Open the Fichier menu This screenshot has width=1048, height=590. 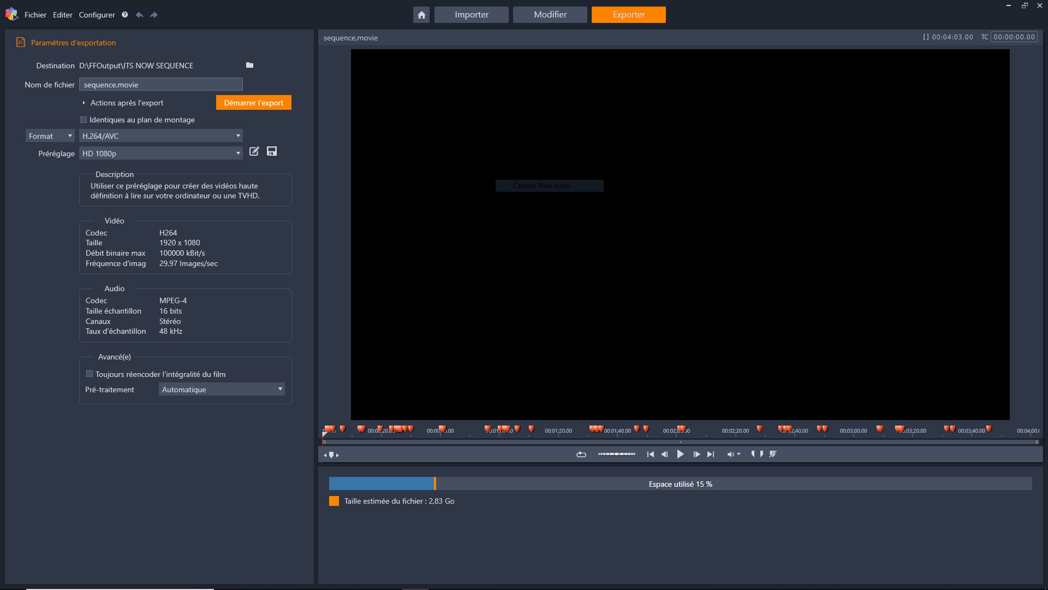point(35,15)
